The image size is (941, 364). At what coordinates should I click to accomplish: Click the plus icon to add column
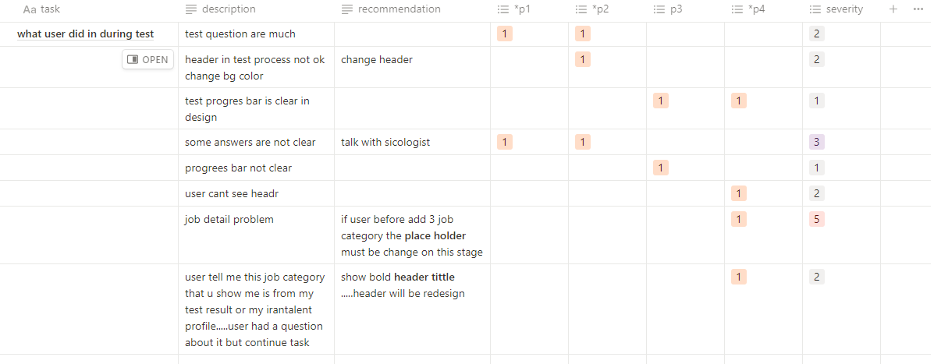tap(893, 9)
